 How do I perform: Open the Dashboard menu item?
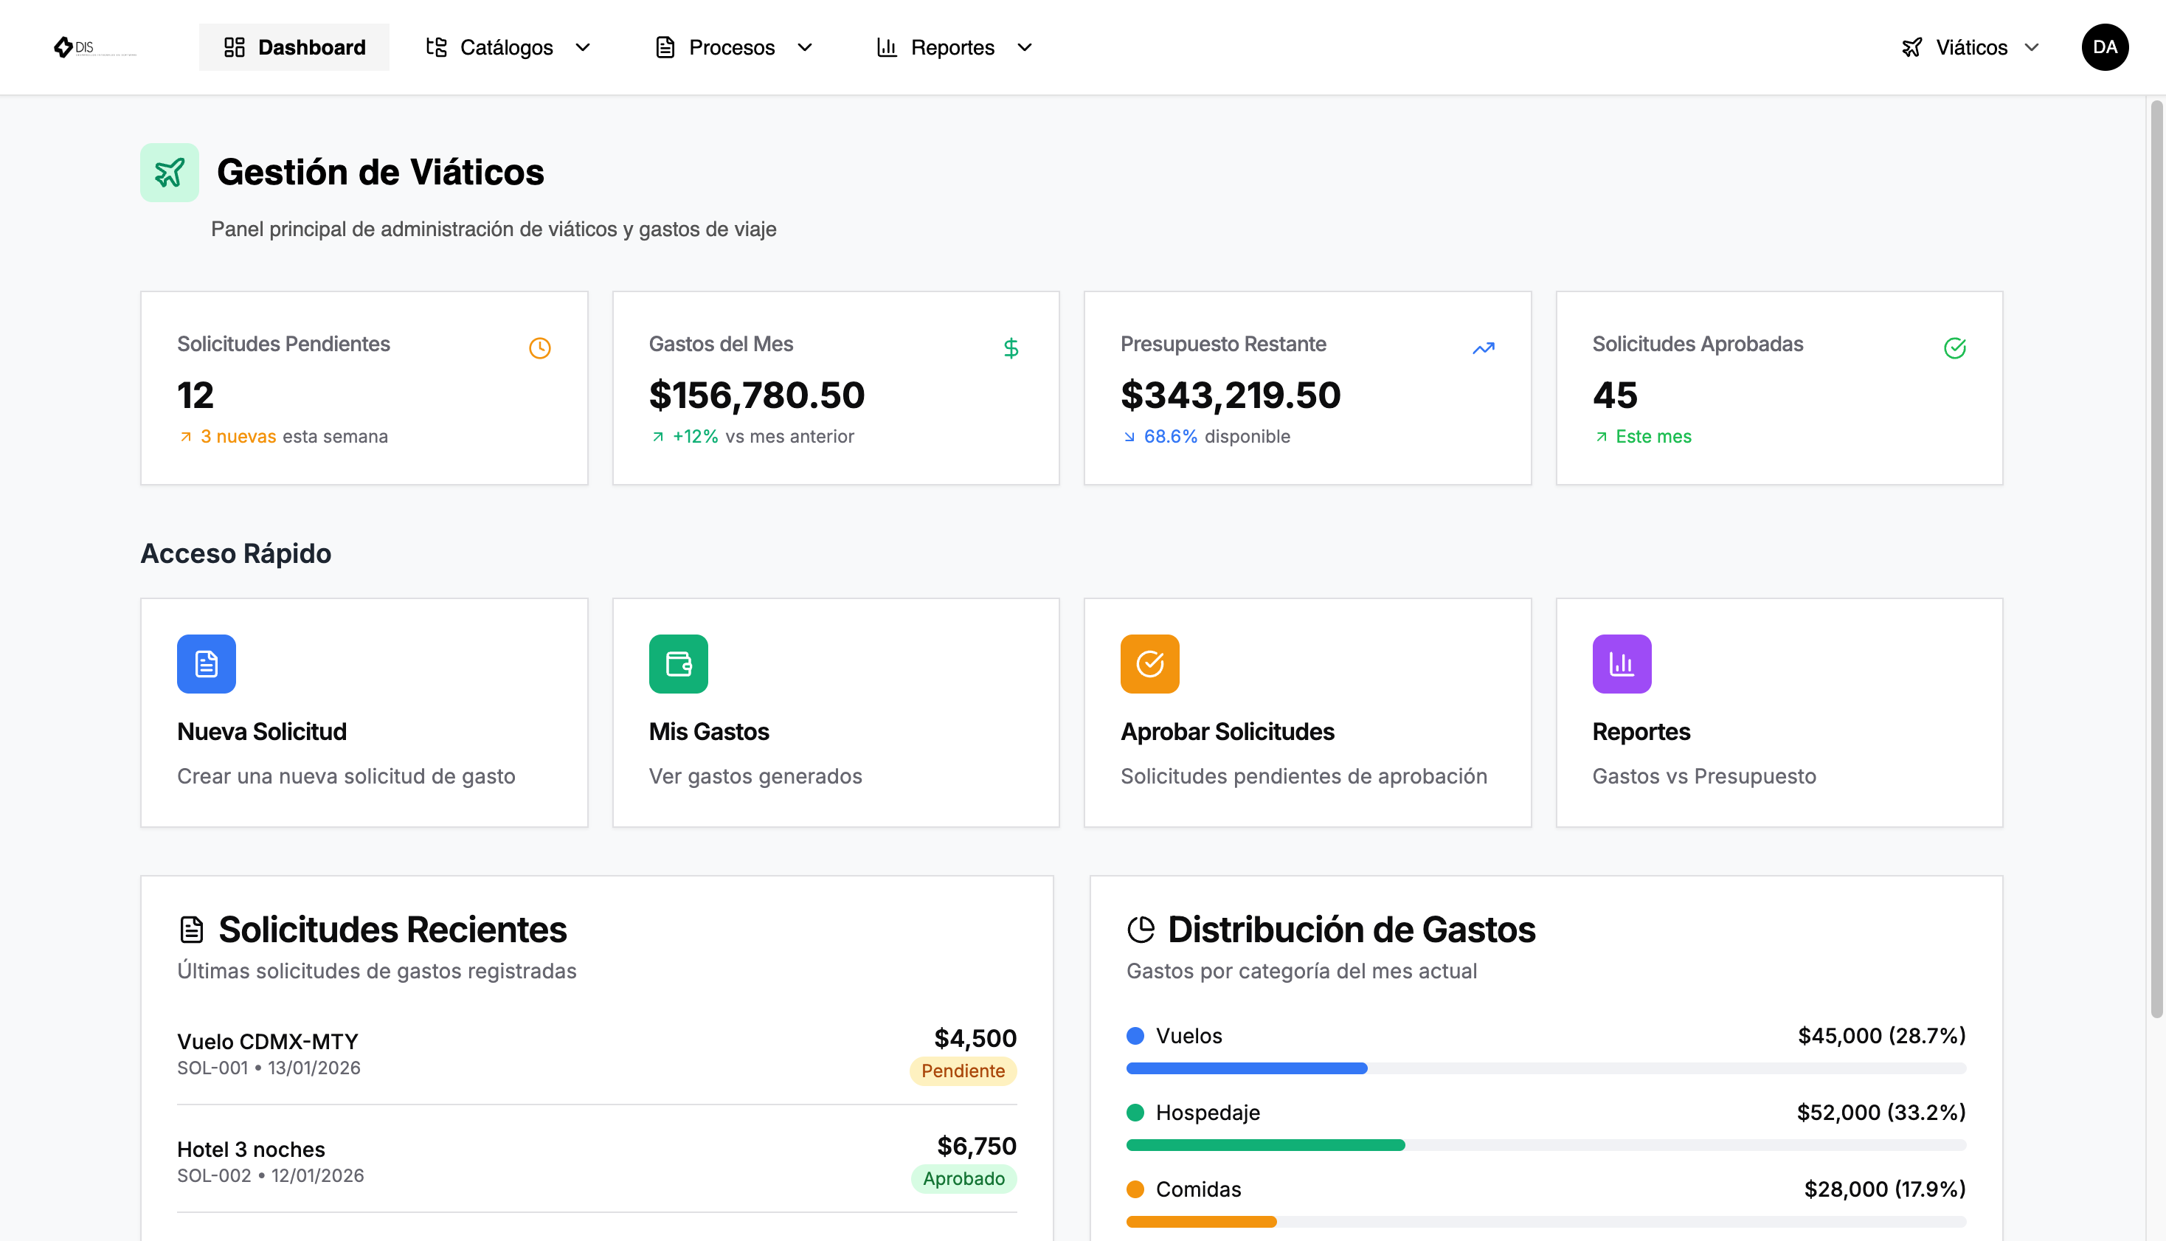(294, 47)
